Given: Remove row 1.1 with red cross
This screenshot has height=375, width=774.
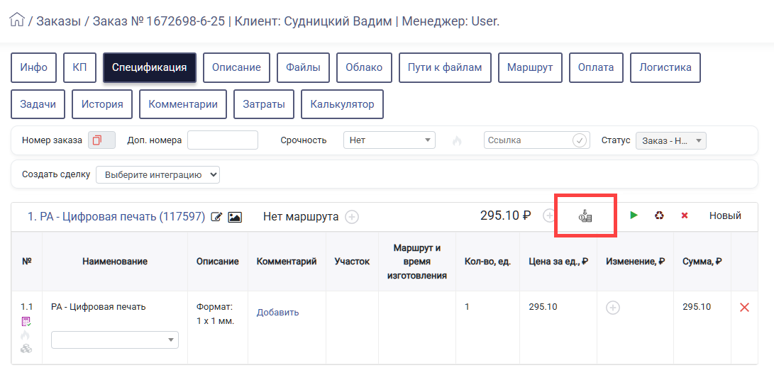Looking at the screenshot, I should point(744,308).
